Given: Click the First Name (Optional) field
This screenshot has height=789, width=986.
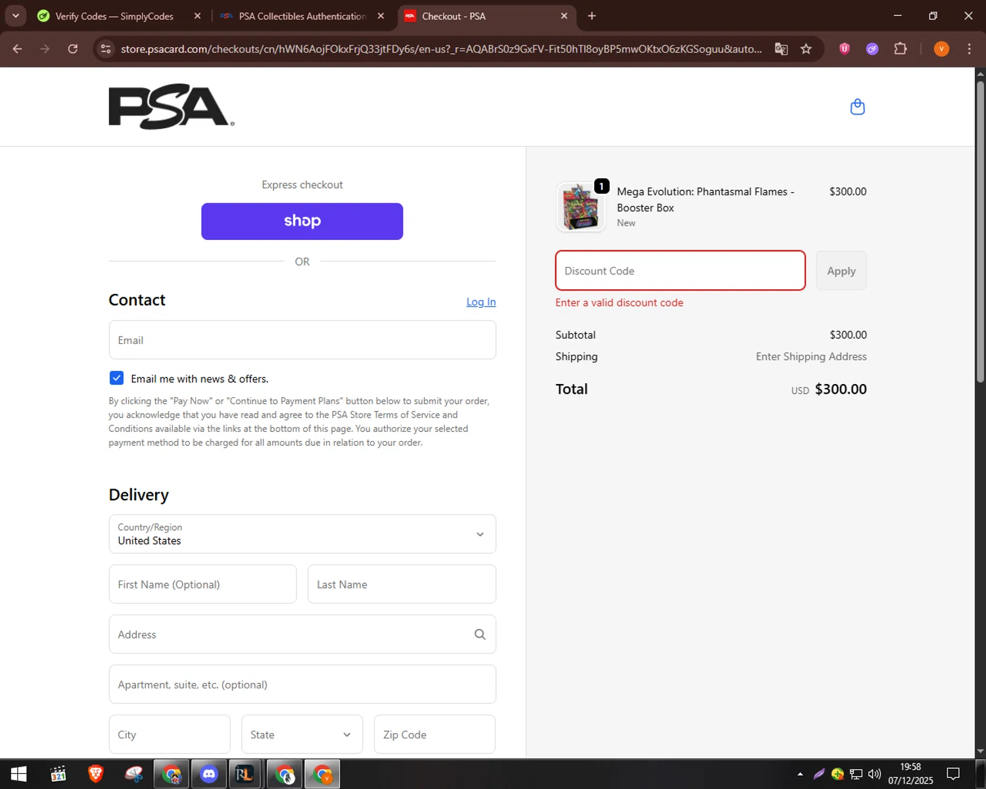Looking at the screenshot, I should coord(202,584).
